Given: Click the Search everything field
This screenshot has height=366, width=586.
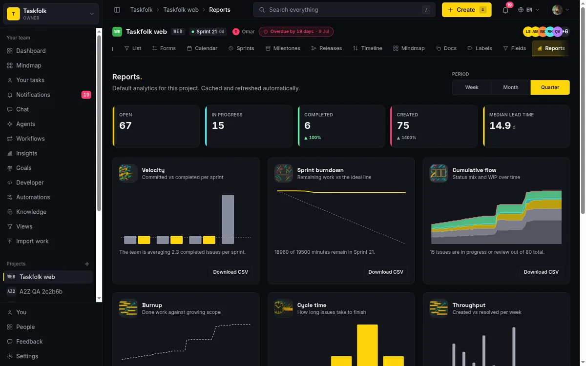Looking at the screenshot, I should 344,10.
